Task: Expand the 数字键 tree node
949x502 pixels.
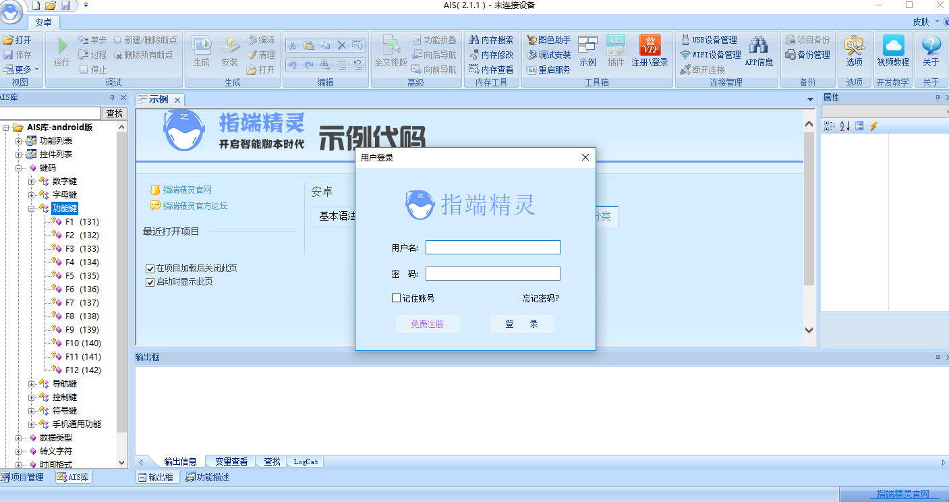Action: (32, 182)
